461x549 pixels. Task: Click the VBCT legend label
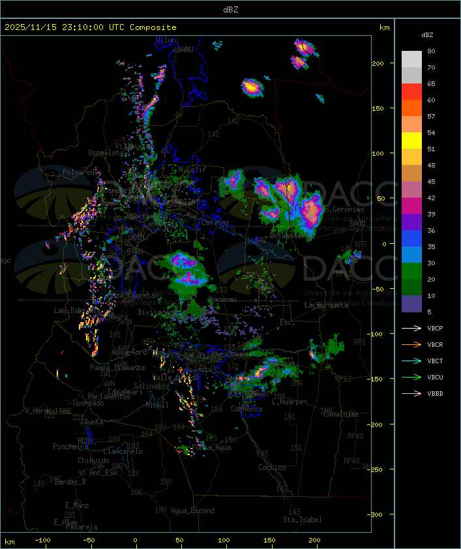[435, 361]
